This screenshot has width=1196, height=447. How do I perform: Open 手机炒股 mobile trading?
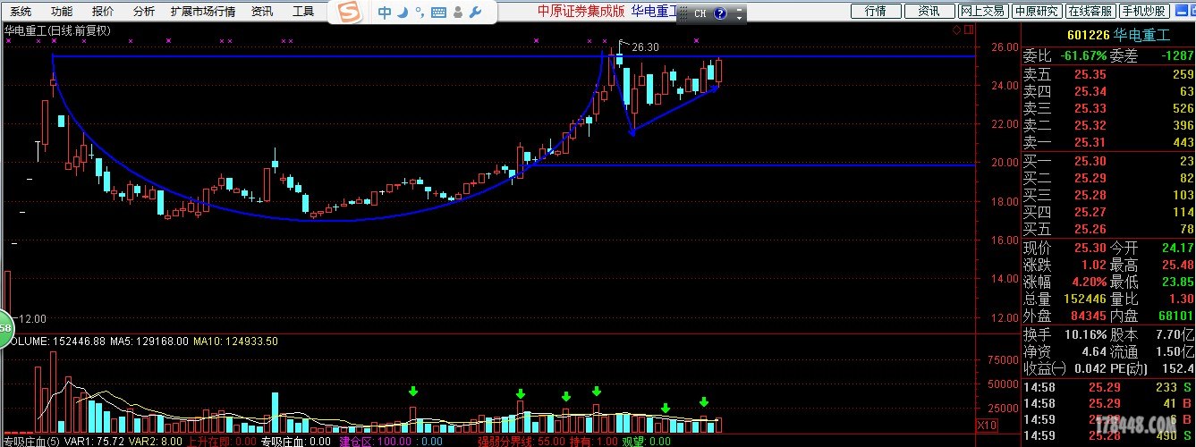click(x=1144, y=11)
